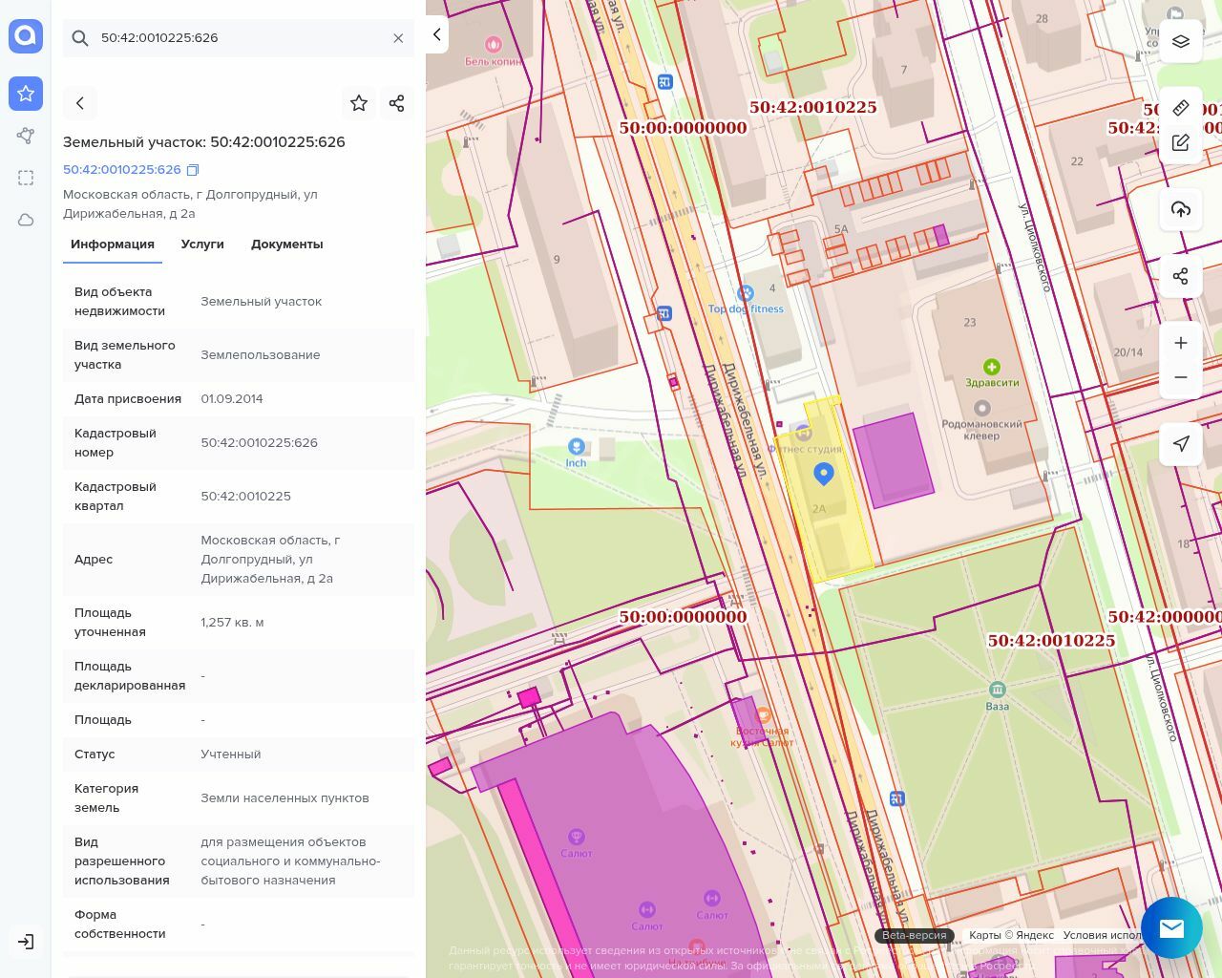Clear the search field text
This screenshot has width=1222, height=978.
(x=398, y=38)
